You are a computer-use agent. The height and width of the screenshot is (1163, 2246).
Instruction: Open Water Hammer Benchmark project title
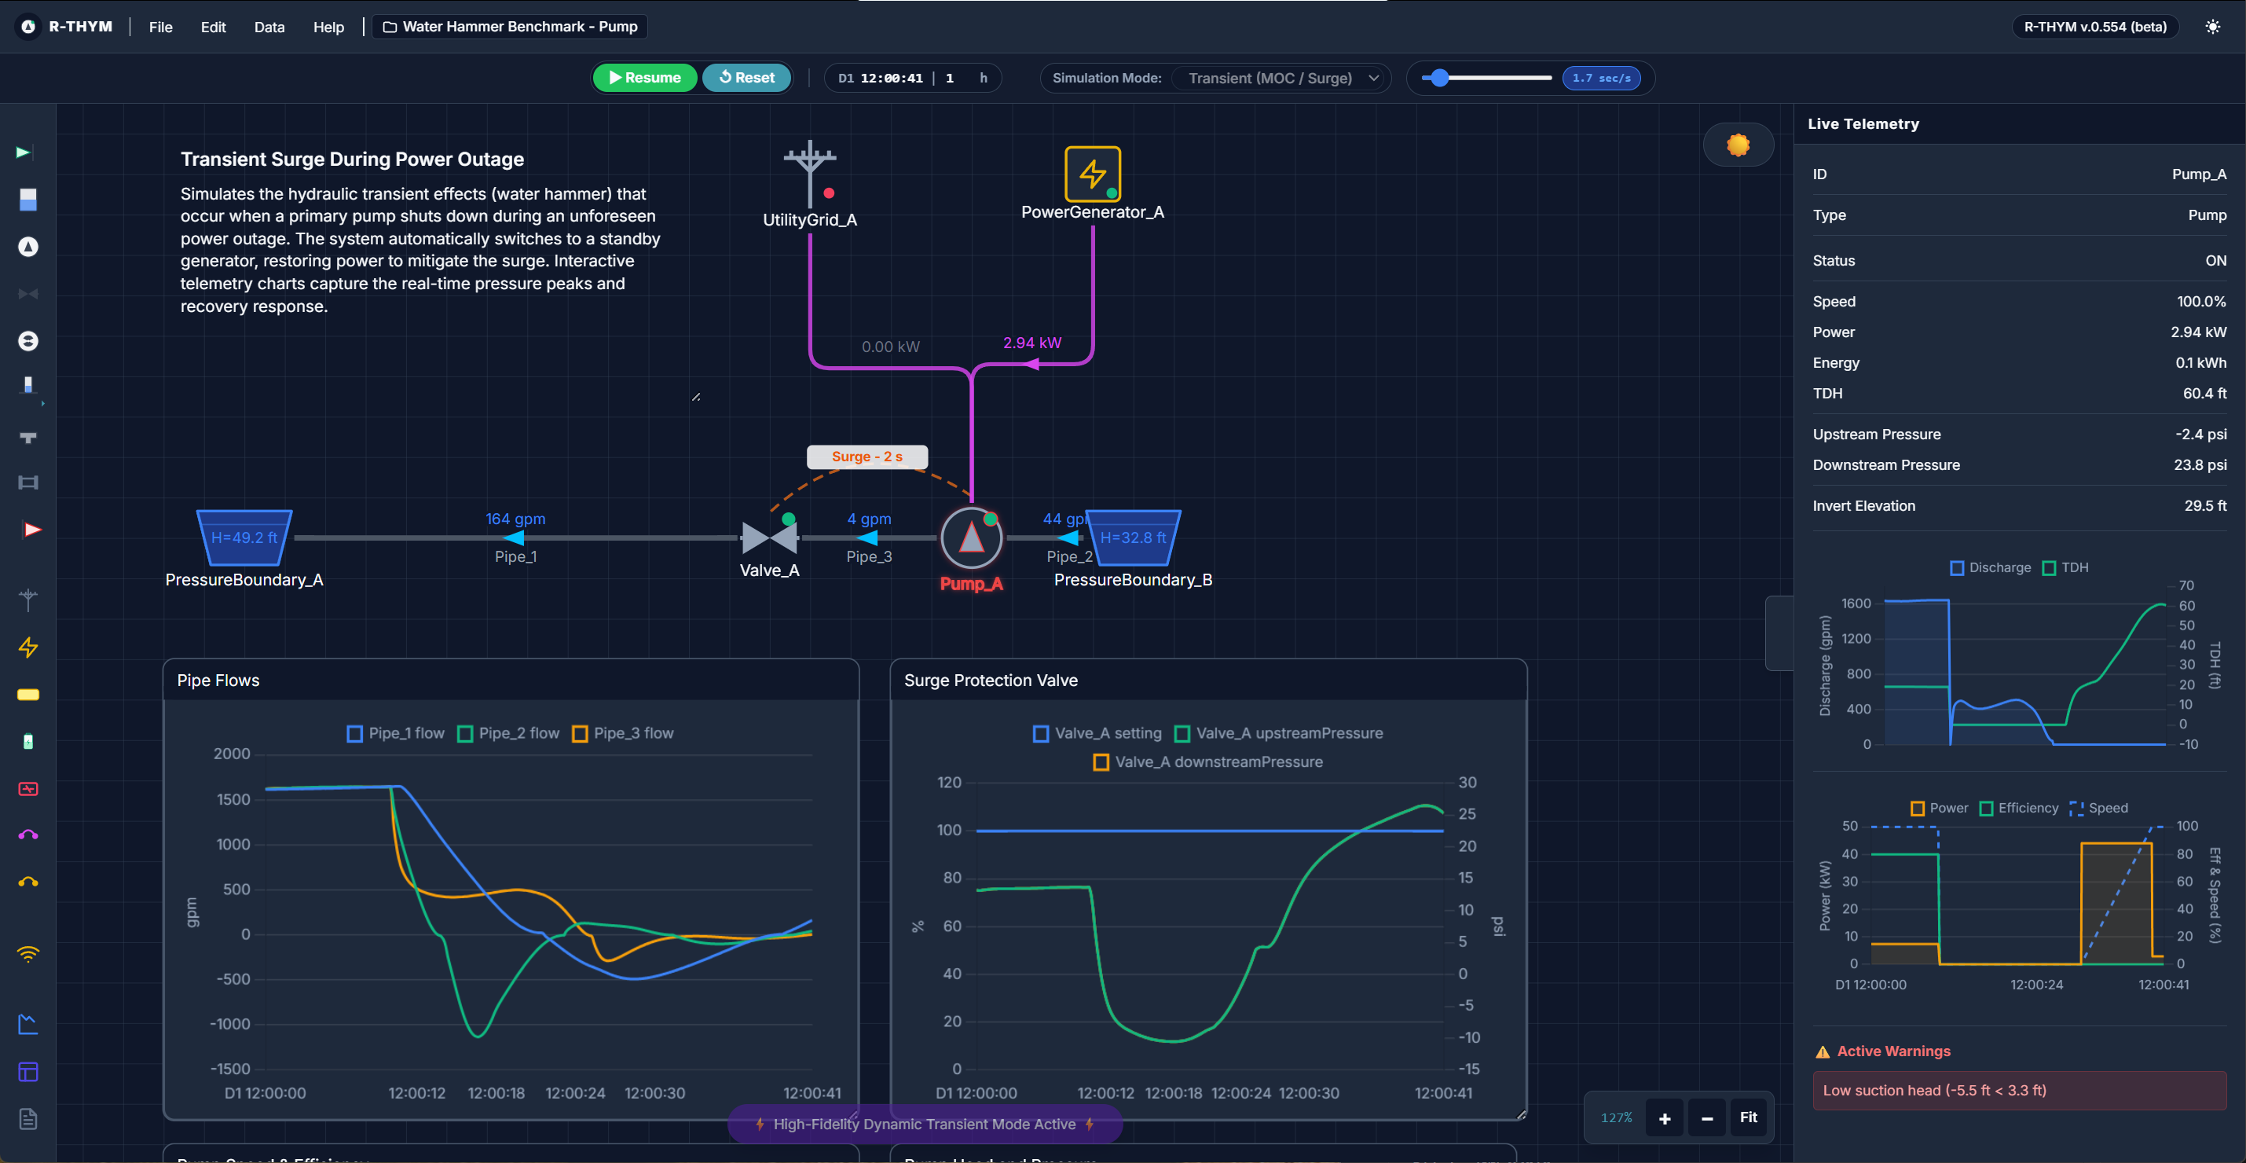tap(510, 27)
